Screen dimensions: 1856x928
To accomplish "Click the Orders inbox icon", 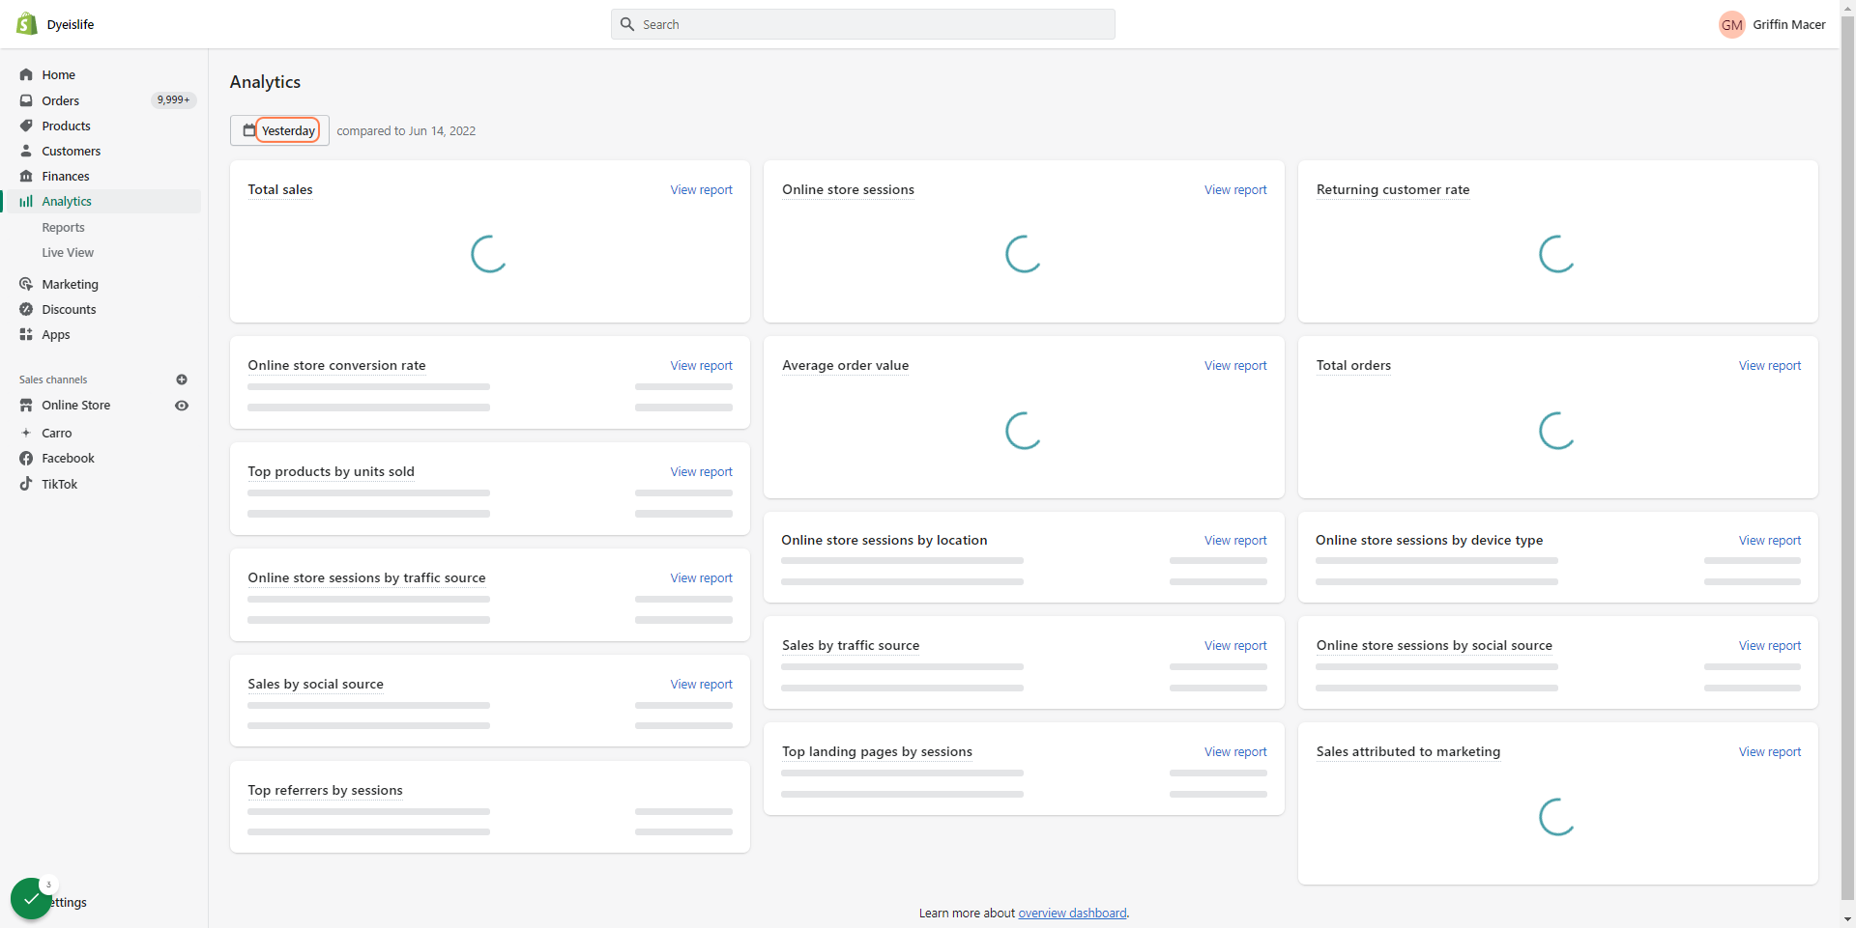I will (x=26, y=100).
